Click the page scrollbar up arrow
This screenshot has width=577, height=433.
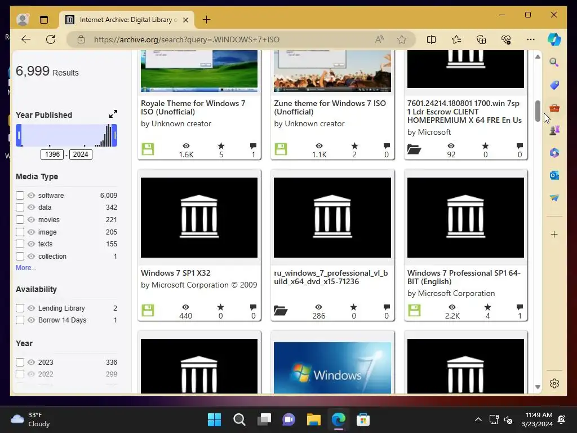tap(538, 57)
